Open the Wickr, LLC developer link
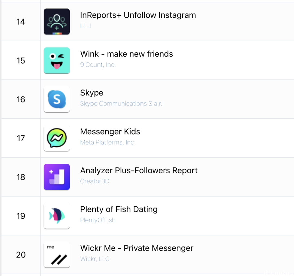The width and height of the screenshot is (294, 276). [x=95, y=259]
